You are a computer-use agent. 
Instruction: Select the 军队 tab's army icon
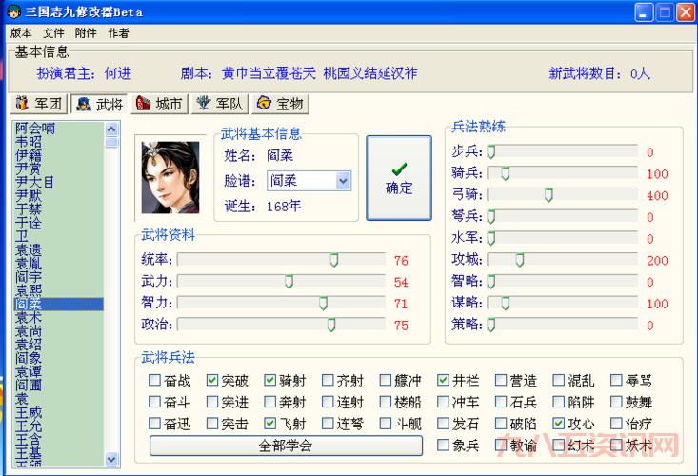coord(204,104)
